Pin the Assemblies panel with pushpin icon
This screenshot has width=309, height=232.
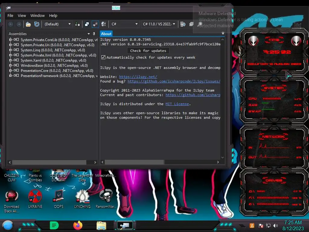click(x=94, y=34)
